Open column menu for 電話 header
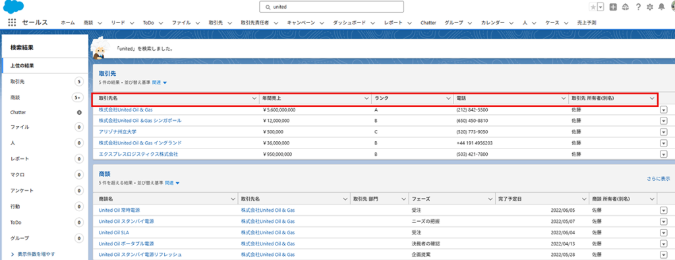The image size is (675, 260). [564, 99]
